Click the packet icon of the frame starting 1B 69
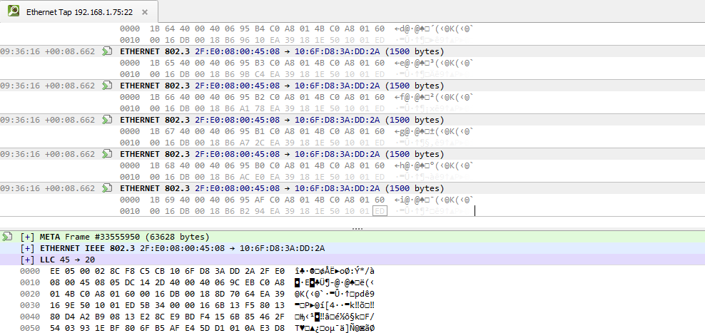 [106, 188]
